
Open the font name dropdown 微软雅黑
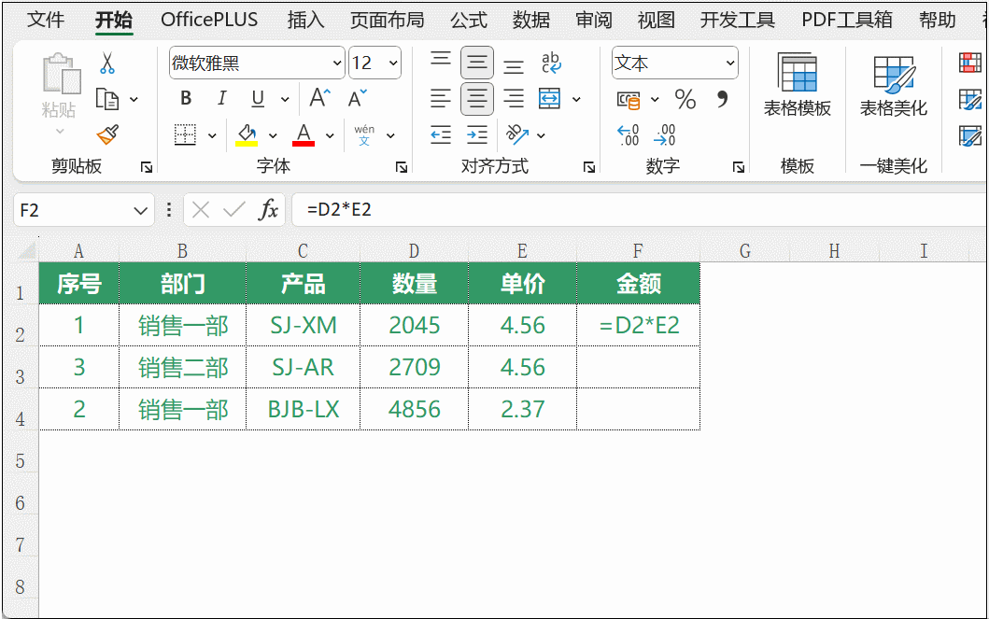pos(337,63)
